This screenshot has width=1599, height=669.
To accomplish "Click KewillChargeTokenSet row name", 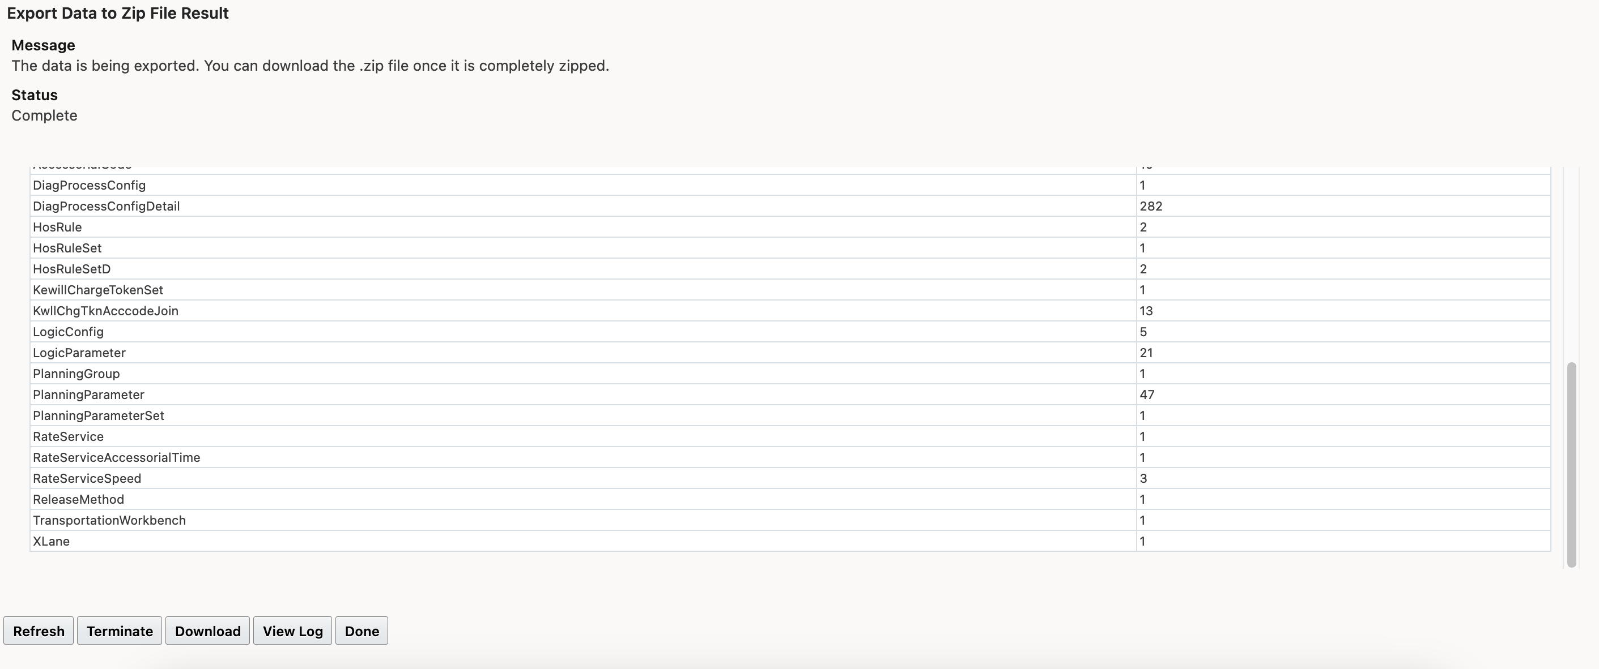I will pyautogui.click(x=98, y=290).
